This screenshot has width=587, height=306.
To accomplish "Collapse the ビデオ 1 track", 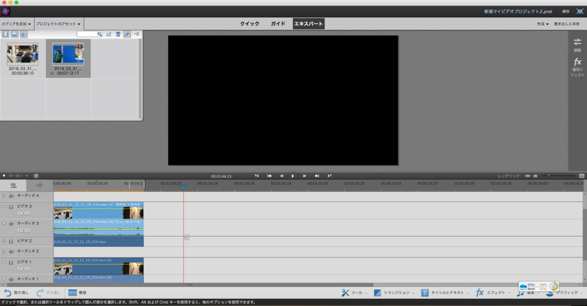I will [4, 262].
